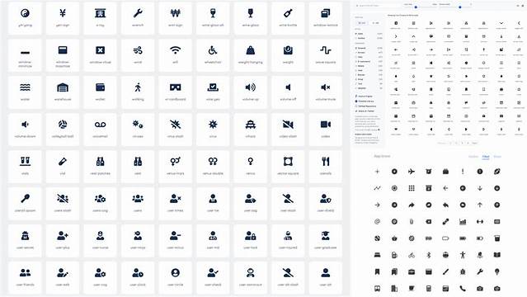
Task: Toggle the first Style filter checkbox
Action: click(356, 34)
